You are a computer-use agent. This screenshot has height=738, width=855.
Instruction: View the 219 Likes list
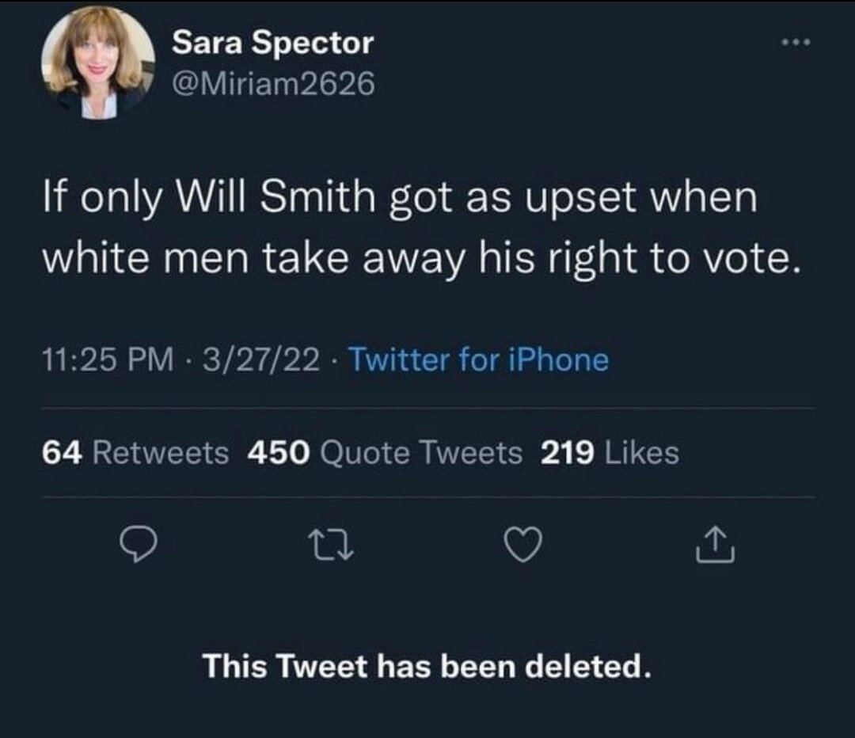[x=610, y=453]
